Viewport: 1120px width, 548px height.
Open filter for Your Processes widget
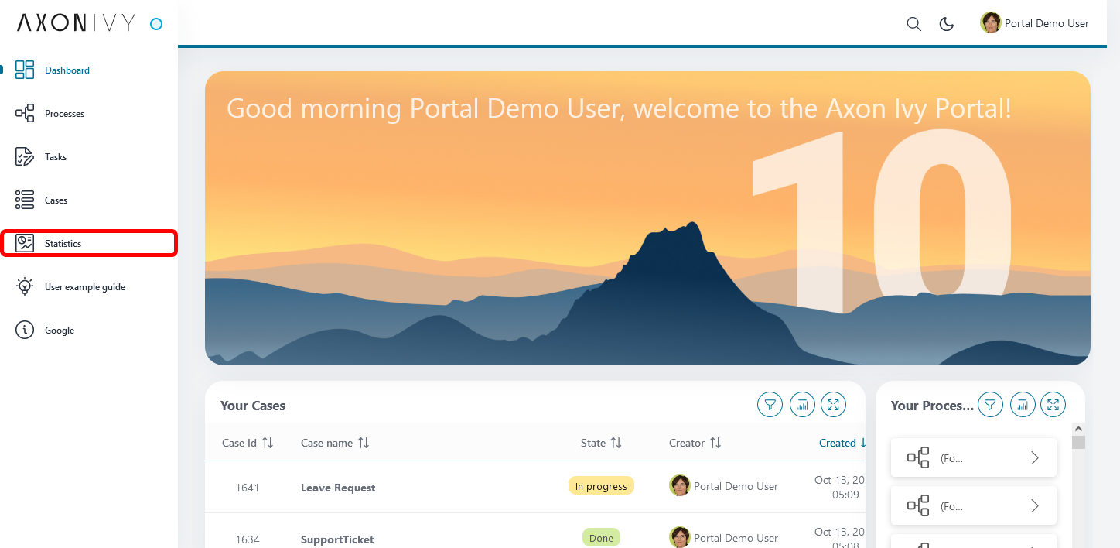tap(990, 404)
